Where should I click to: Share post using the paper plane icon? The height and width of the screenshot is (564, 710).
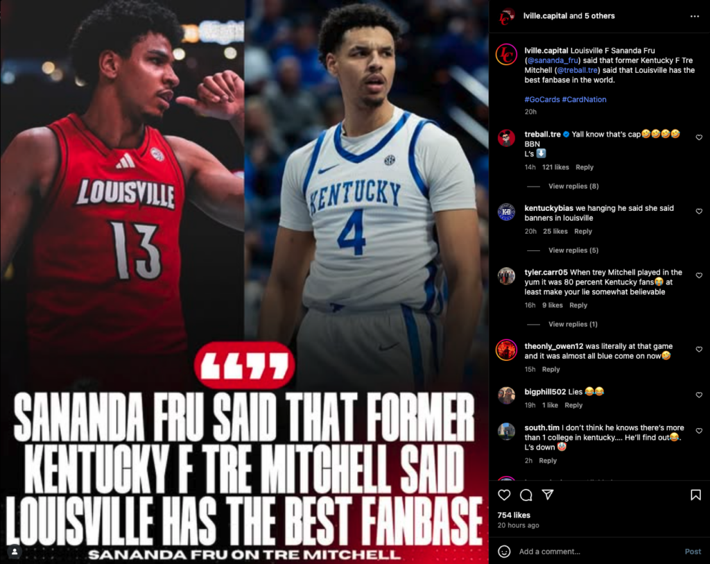point(548,494)
